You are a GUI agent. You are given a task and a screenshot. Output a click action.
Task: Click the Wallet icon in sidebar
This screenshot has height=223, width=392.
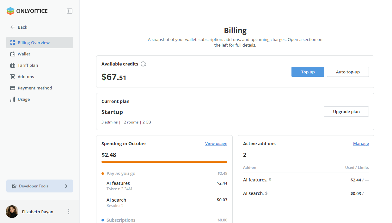click(13, 54)
